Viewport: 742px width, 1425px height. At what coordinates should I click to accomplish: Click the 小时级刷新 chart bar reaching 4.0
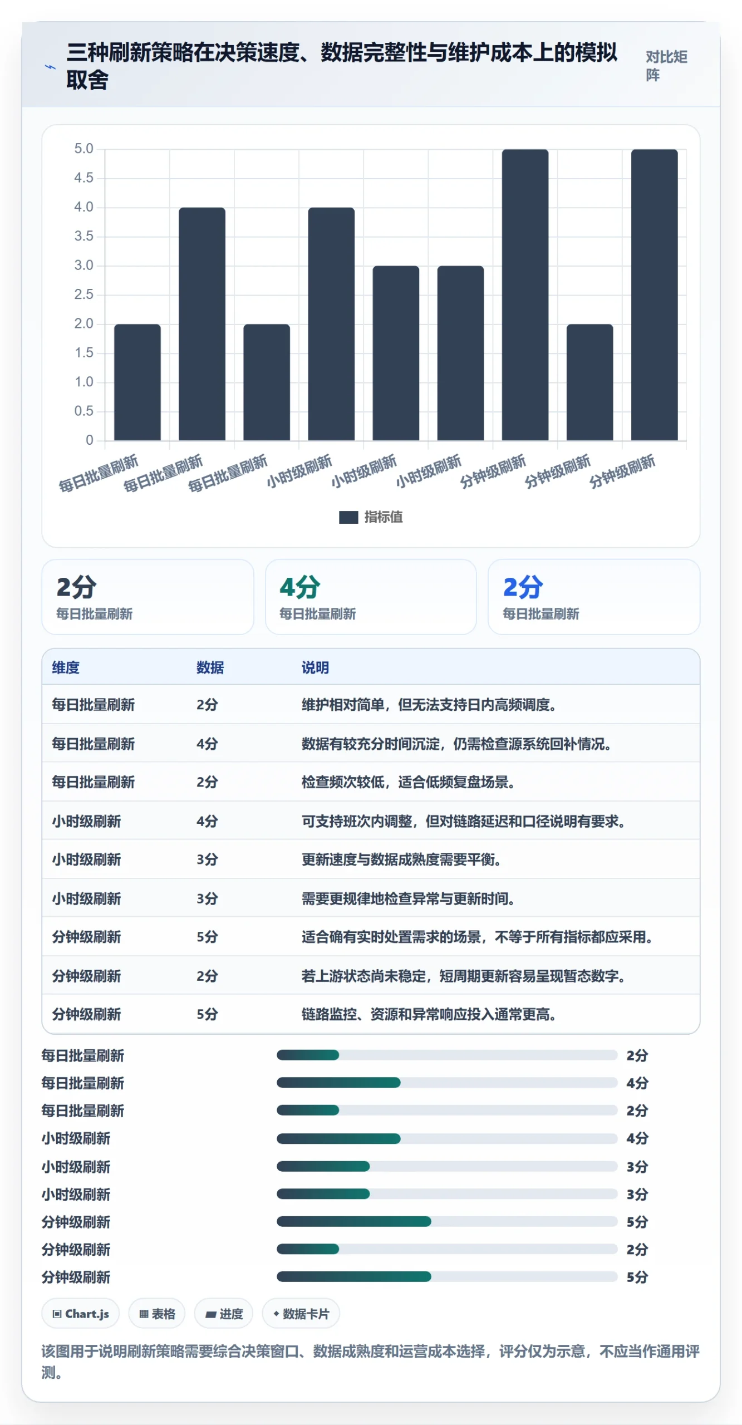(331, 324)
